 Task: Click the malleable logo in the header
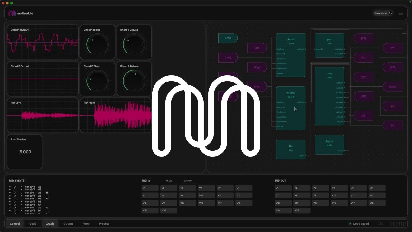(21, 13)
